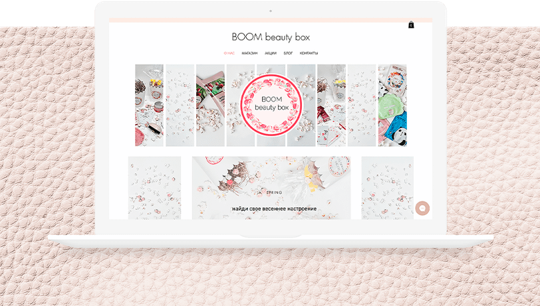
Task: Click the найди свое весеннее настроение banner text
Action: point(274,208)
